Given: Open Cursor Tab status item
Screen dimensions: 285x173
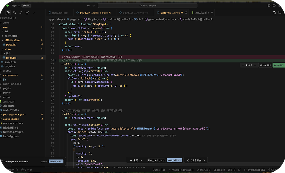Looking at the screenshot, I should click(x=159, y=170).
